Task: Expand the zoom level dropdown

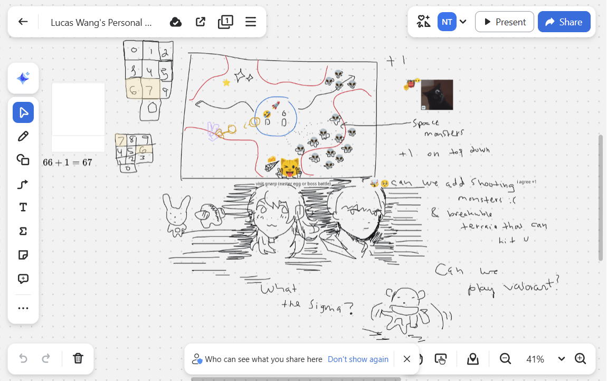Action: tap(562, 359)
